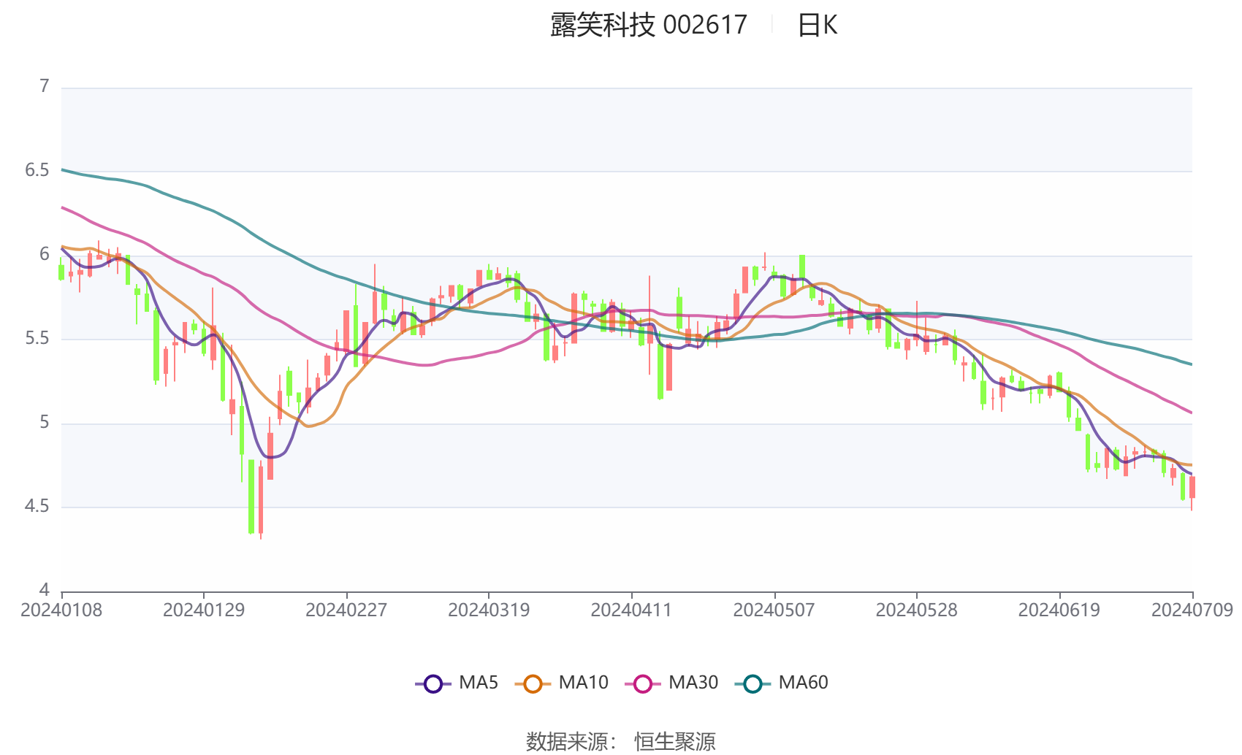The height and width of the screenshot is (755, 1242).
Task: Hide the MA5 line via label
Action: click(x=479, y=683)
